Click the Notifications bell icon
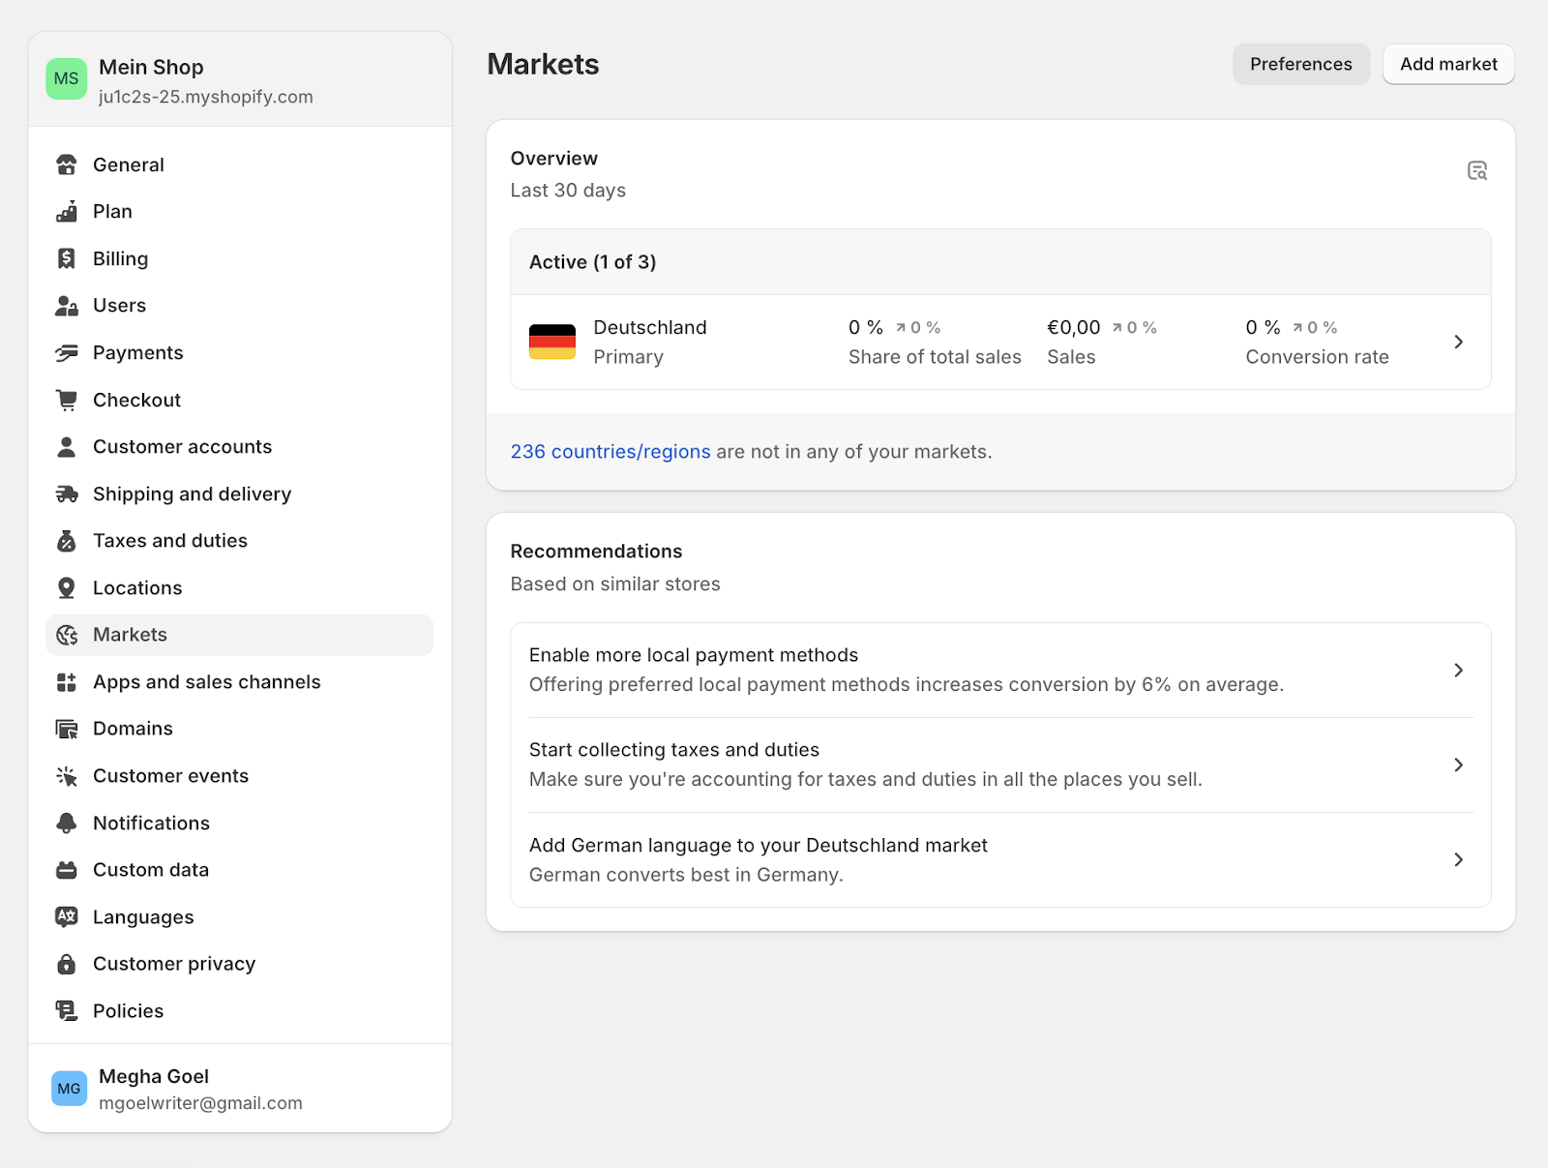1548x1168 pixels. pyautogui.click(x=67, y=824)
